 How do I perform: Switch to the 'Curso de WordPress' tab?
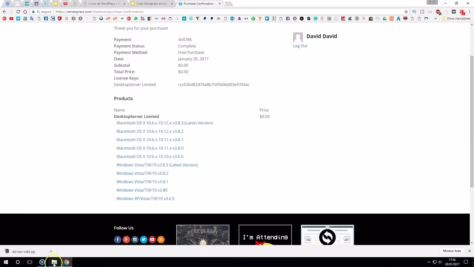[104, 4]
